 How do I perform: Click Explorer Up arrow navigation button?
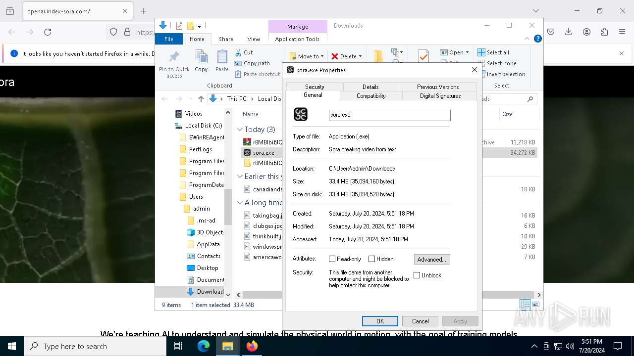point(201,99)
